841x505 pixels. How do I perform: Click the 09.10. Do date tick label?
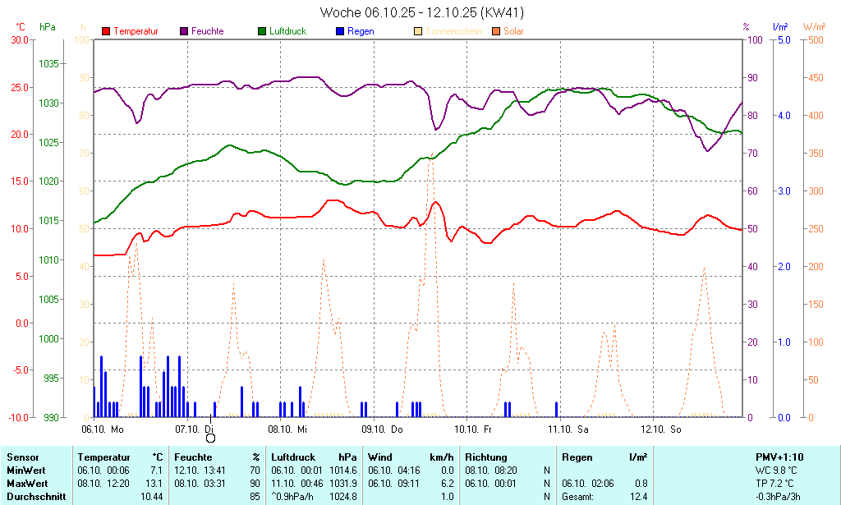pyautogui.click(x=385, y=429)
